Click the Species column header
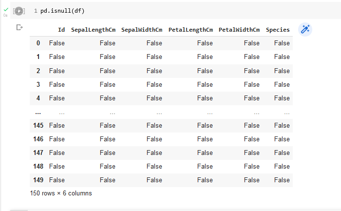341x211 pixels. click(278, 30)
